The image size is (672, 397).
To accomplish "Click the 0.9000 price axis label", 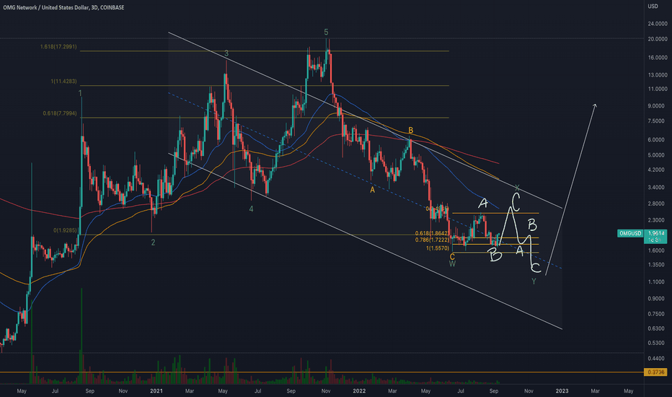I will pyautogui.click(x=658, y=298).
